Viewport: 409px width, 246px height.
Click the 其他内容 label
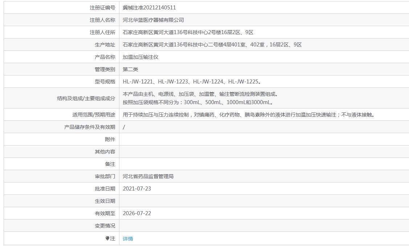click(x=105, y=152)
